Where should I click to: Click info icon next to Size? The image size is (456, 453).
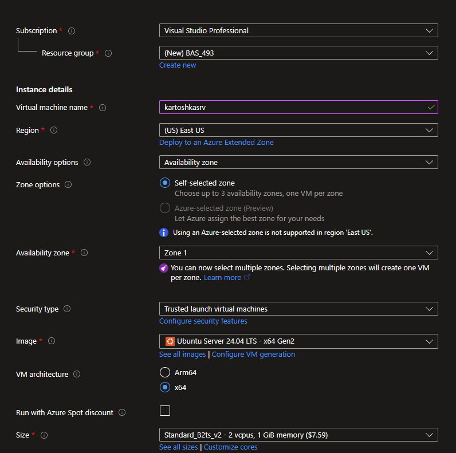coord(44,435)
